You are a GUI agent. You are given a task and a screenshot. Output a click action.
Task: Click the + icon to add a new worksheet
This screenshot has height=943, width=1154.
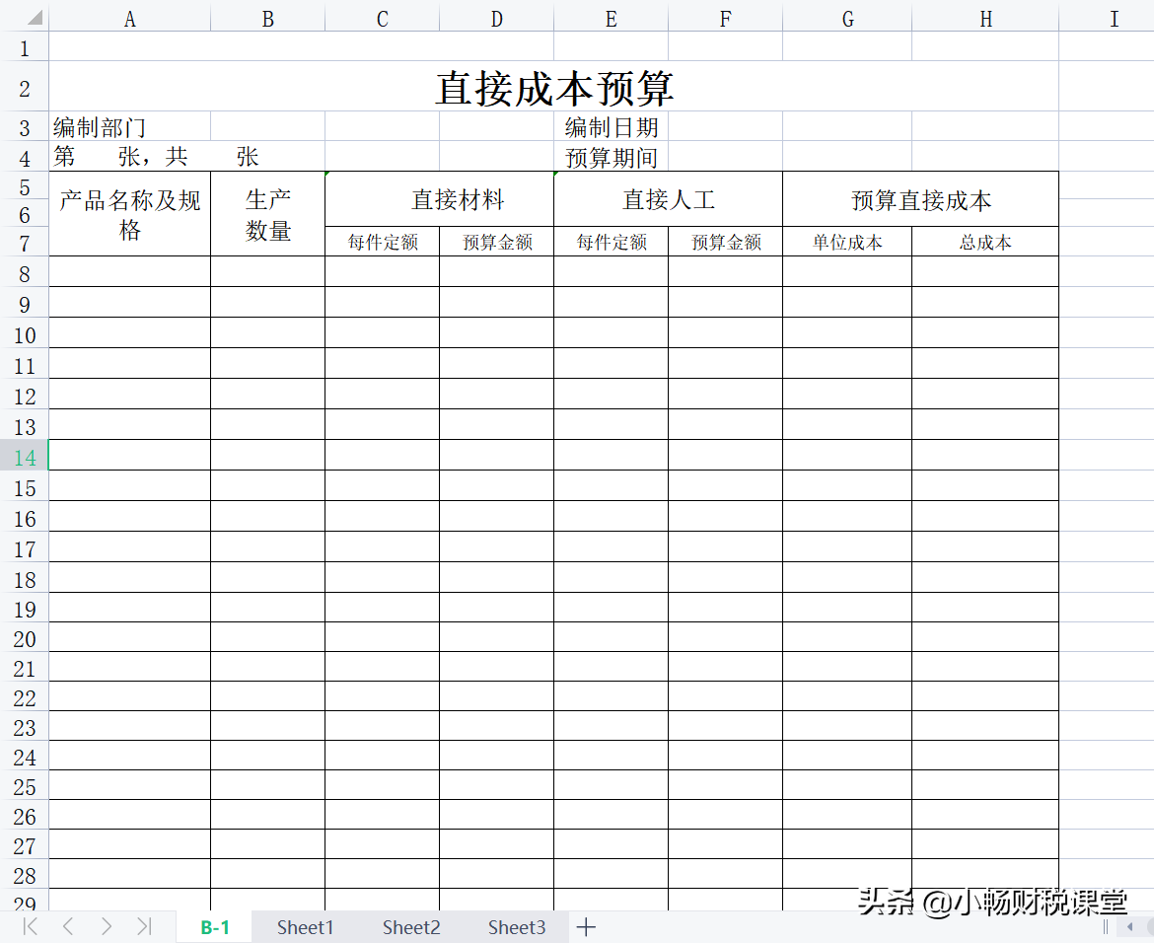(587, 927)
